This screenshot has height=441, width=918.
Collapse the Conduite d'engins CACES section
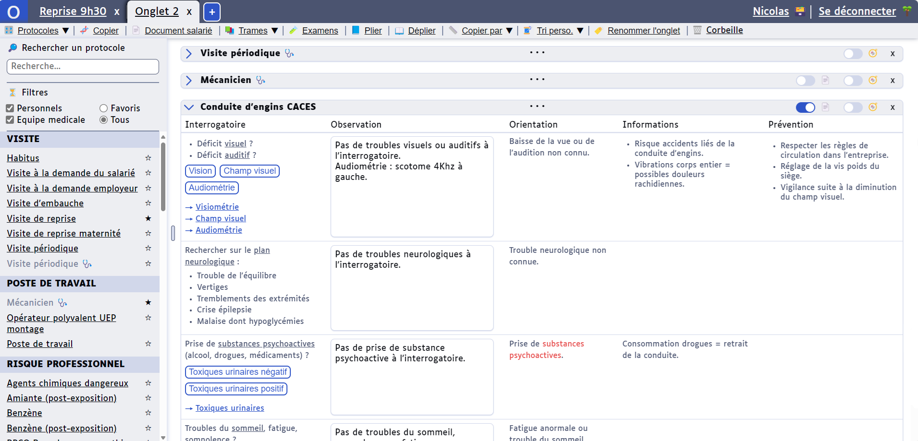point(188,107)
